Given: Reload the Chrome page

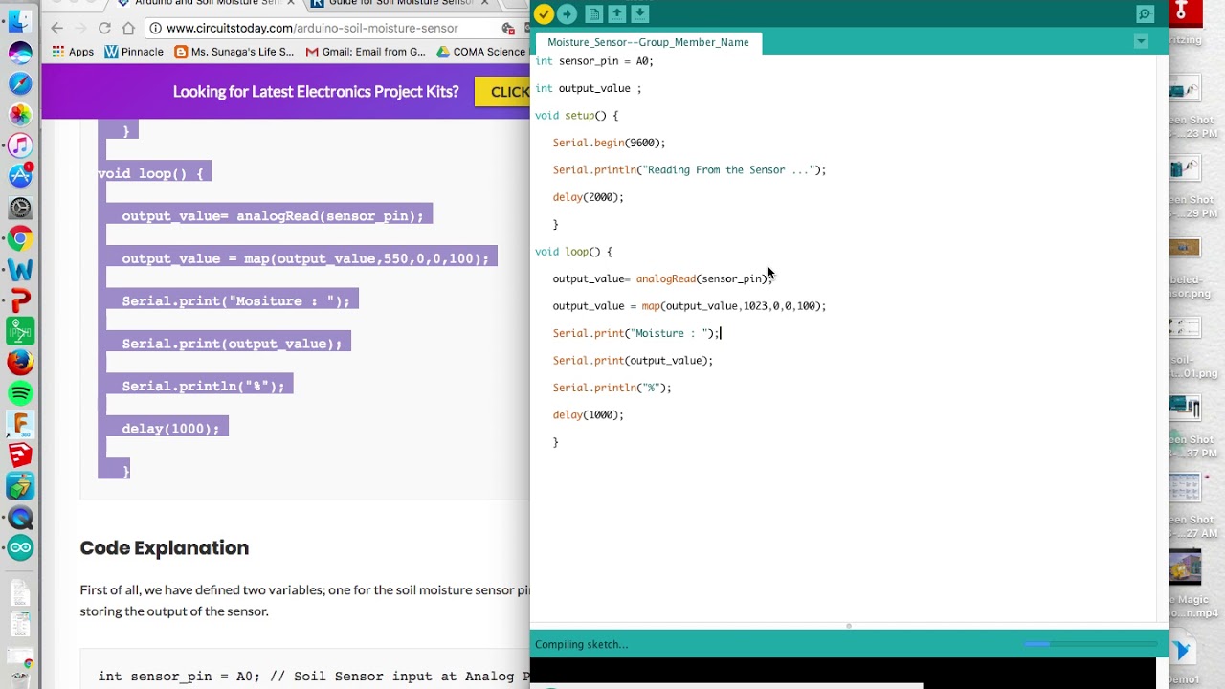Looking at the screenshot, I should coord(104,29).
